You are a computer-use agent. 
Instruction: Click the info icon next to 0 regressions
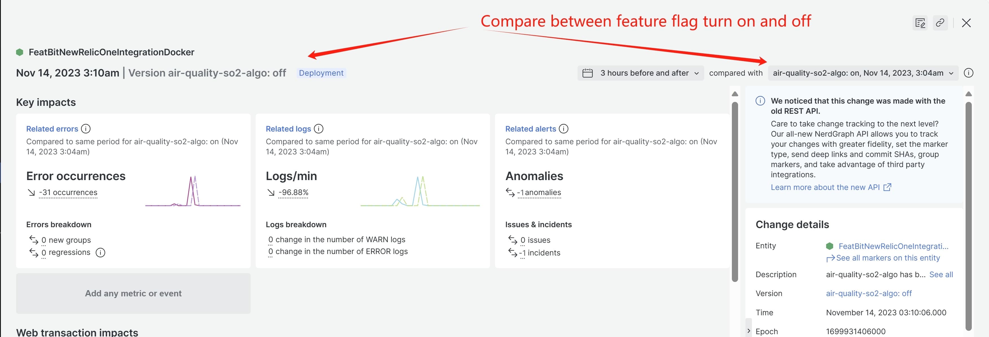[x=100, y=253]
